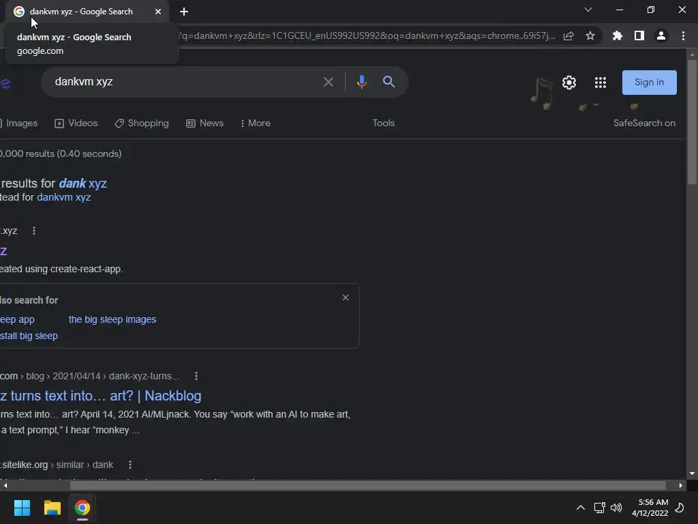Click the stall big sleep suggestion
The height and width of the screenshot is (524, 698).
[x=29, y=336]
